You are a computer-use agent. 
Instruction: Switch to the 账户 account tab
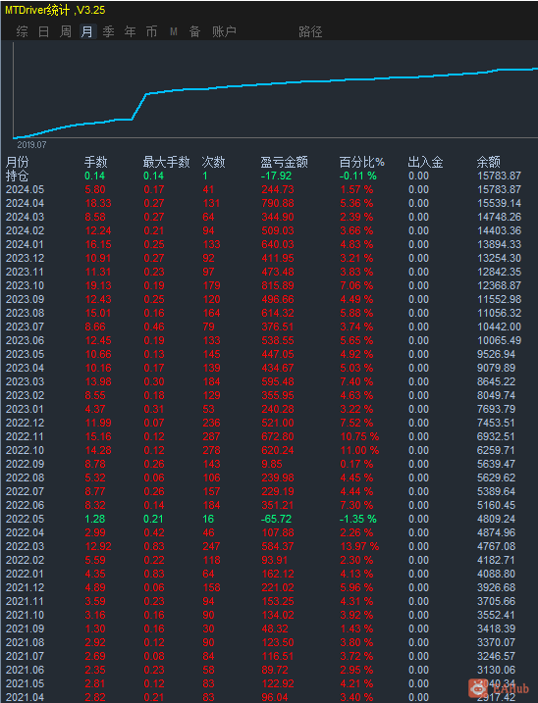coord(224,31)
